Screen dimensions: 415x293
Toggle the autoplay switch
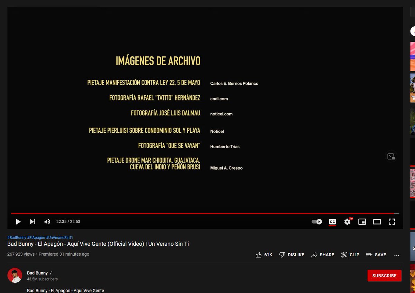click(317, 222)
